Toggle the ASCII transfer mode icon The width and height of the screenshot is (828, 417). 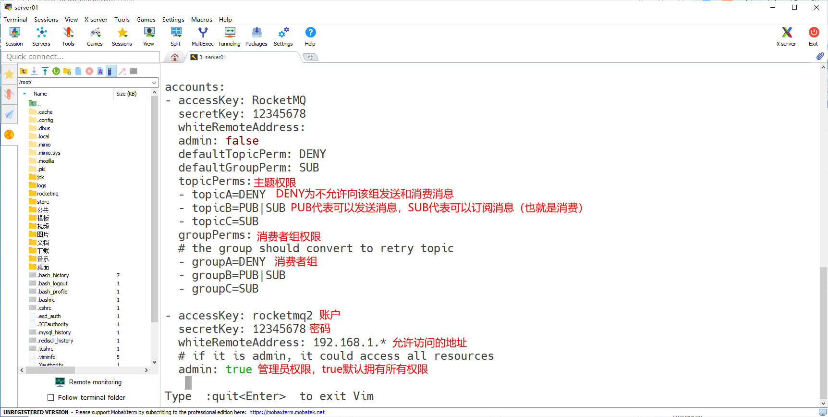[x=100, y=71]
